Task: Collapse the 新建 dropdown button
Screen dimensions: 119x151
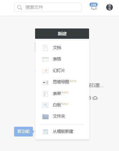Action: [x=62, y=34]
